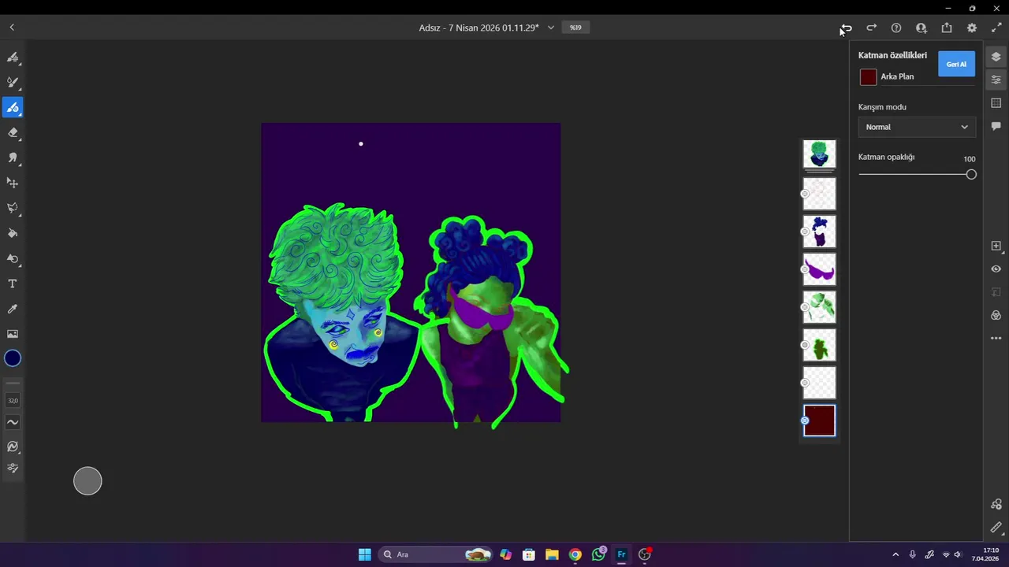1009x567 pixels.
Task: Open the Comments panel icon
Action: 996,126
